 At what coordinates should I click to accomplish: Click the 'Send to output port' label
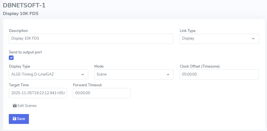[x=26, y=52]
